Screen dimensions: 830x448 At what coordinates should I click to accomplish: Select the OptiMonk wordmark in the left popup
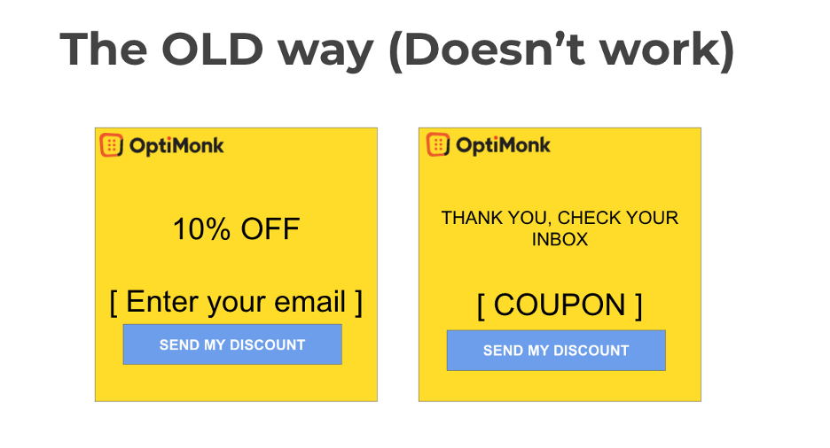pos(176,146)
